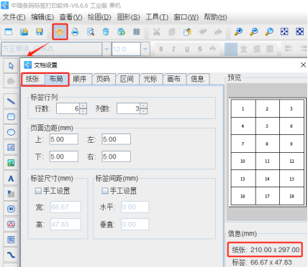Switch to the 光标 tab
Screen dimensions: 308x267
point(150,79)
